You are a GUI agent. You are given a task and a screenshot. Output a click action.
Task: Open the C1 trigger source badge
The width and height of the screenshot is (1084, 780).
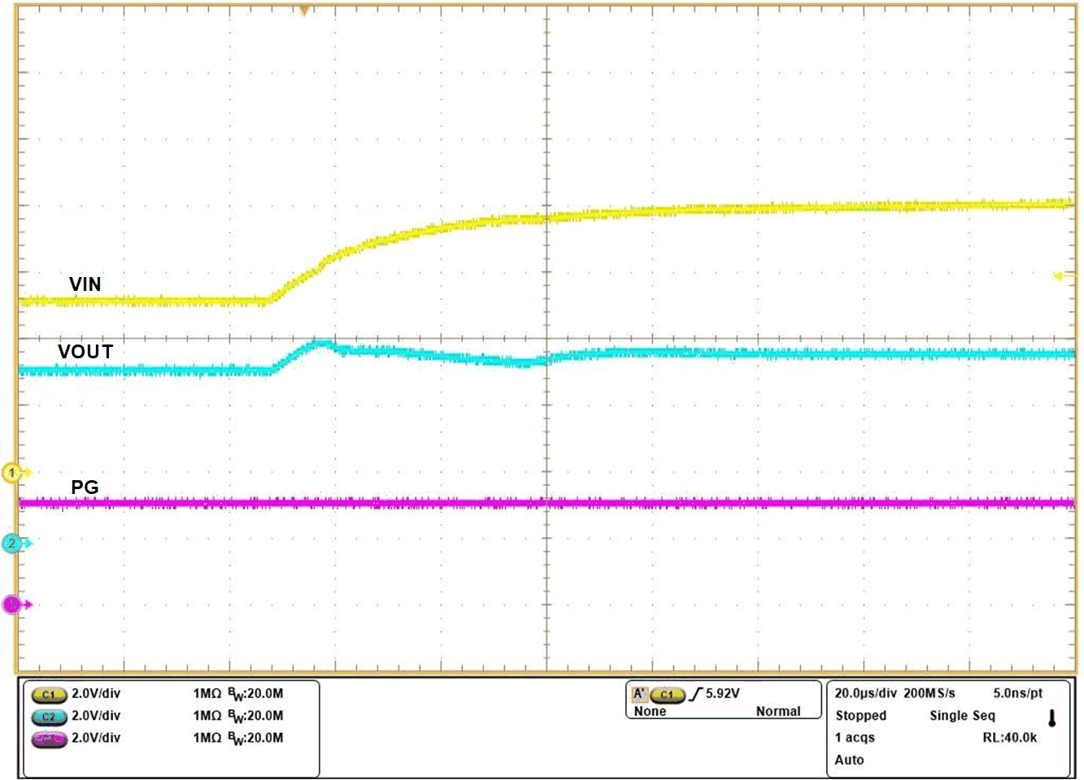pyautogui.click(x=670, y=695)
